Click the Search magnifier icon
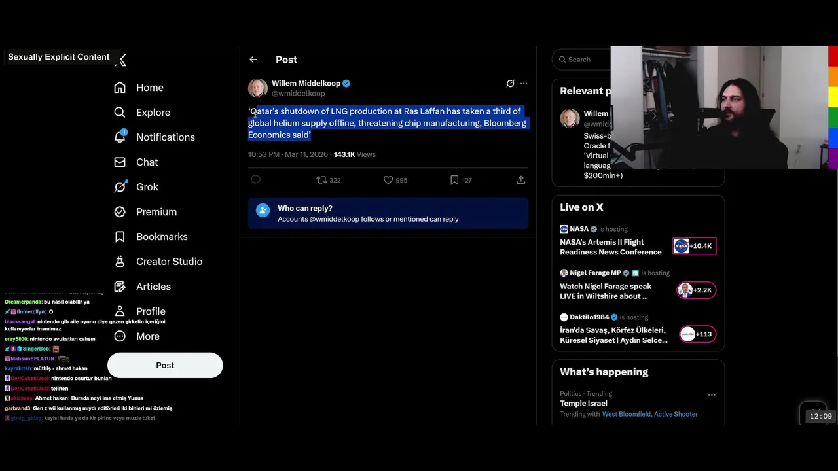 click(562, 60)
